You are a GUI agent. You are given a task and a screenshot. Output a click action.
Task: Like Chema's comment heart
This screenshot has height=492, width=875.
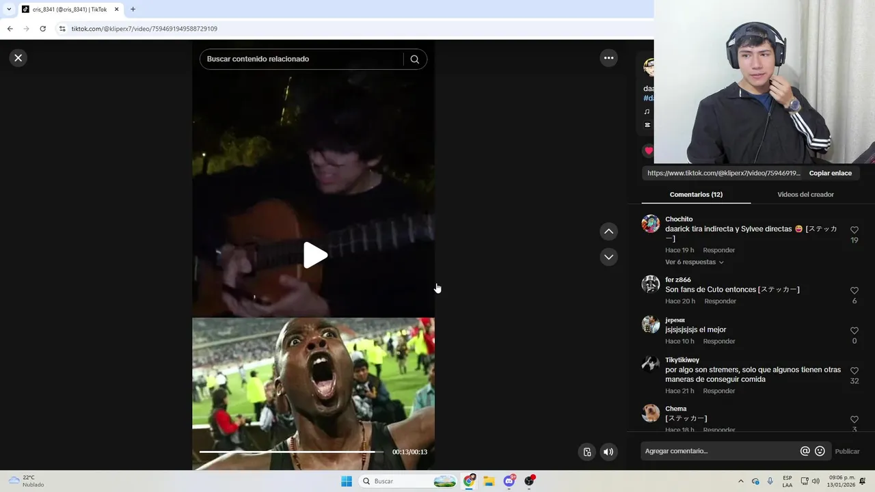point(854,420)
